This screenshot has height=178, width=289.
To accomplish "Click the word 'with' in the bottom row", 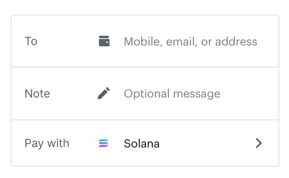I will [57, 143].
